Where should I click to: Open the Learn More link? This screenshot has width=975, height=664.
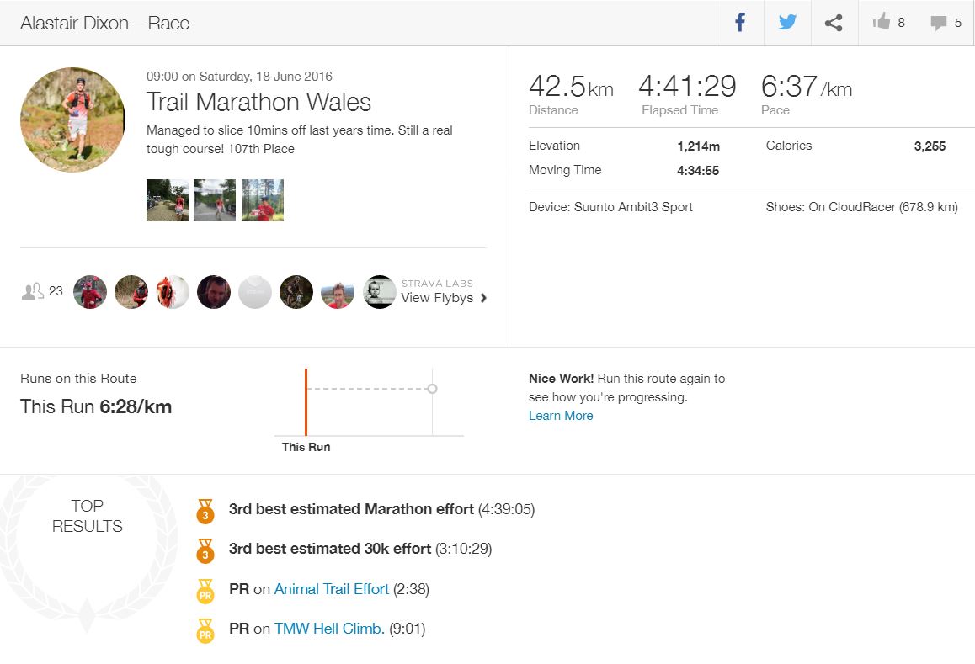click(x=561, y=416)
